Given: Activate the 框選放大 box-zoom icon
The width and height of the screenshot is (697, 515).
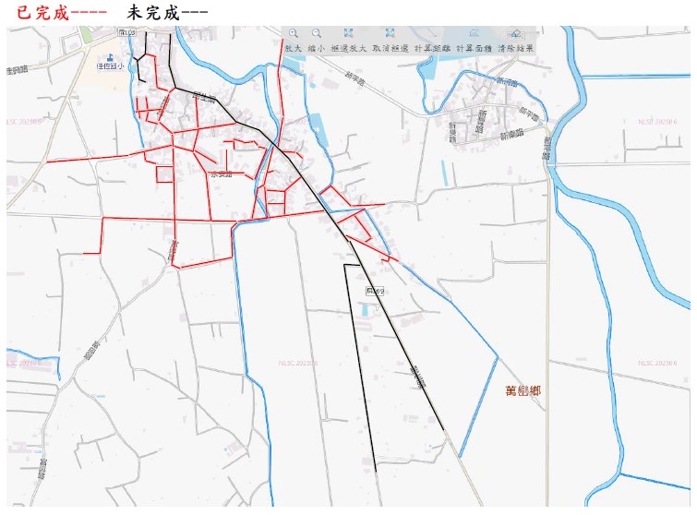Looking at the screenshot, I should [348, 33].
